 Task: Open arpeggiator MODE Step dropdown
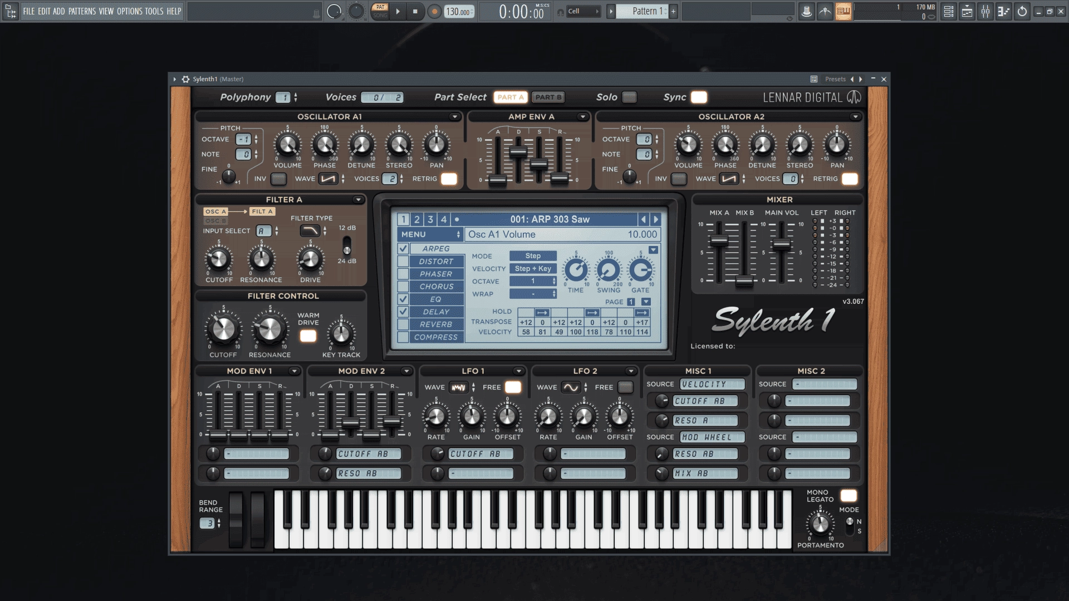(x=533, y=256)
